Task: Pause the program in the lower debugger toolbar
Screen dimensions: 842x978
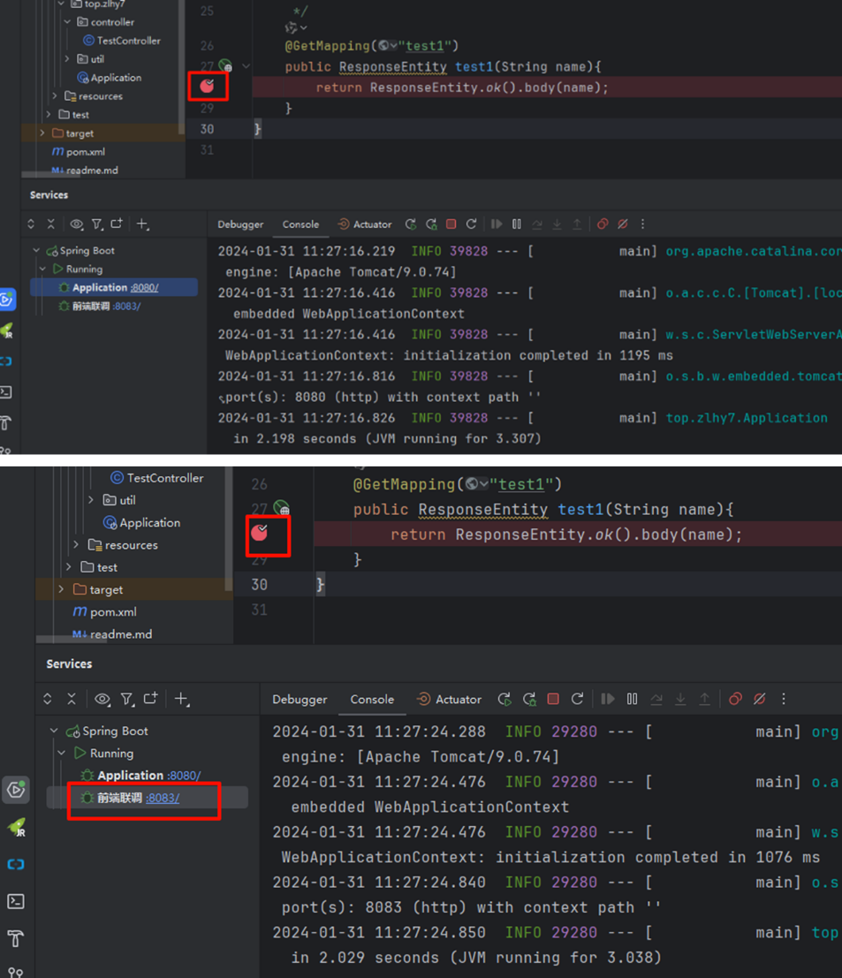Action: tap(632, 699)
